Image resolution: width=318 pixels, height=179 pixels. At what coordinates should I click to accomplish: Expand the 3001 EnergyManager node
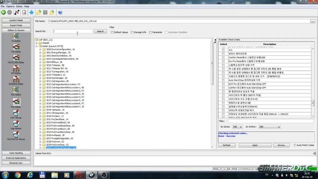40,53
